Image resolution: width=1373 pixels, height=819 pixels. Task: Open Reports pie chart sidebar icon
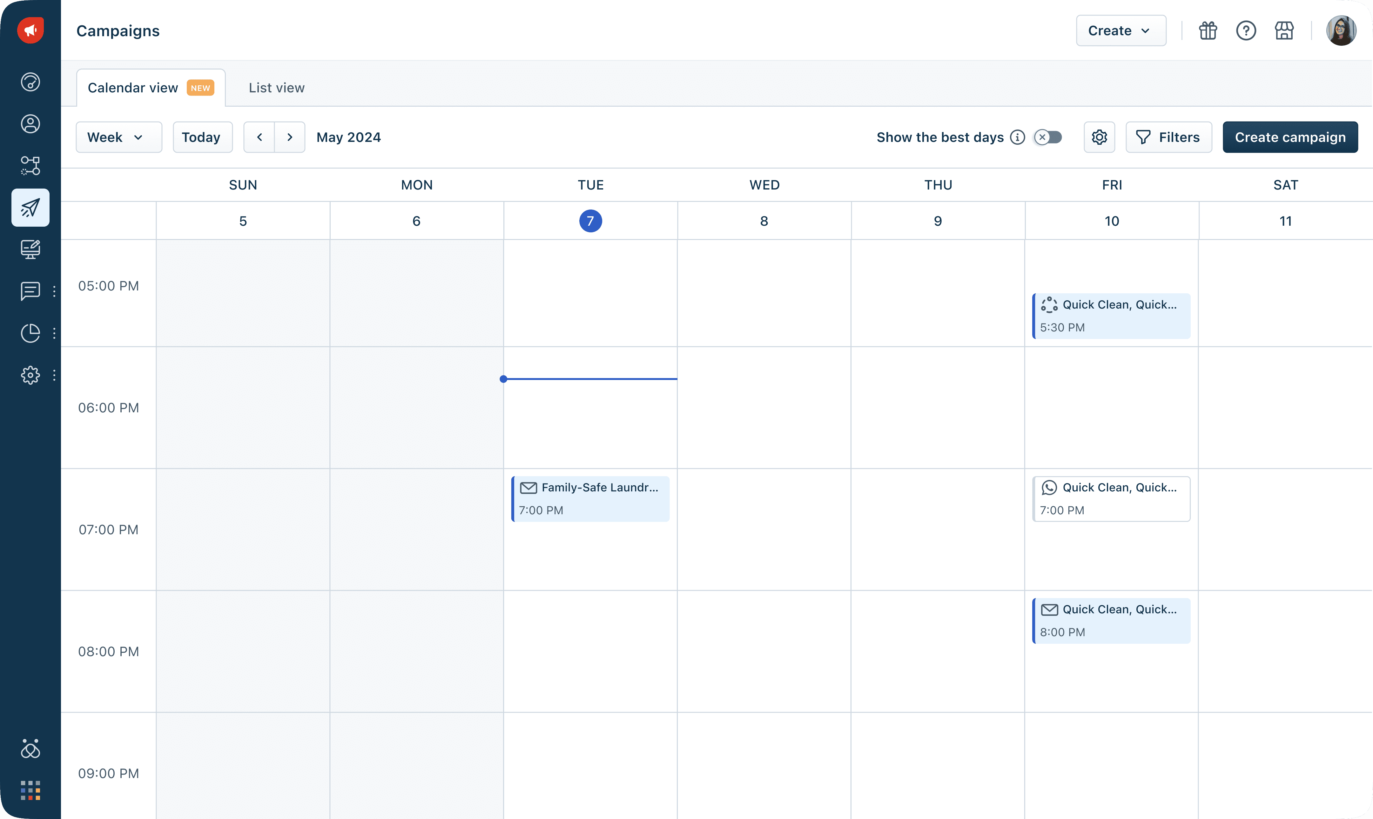30,333
